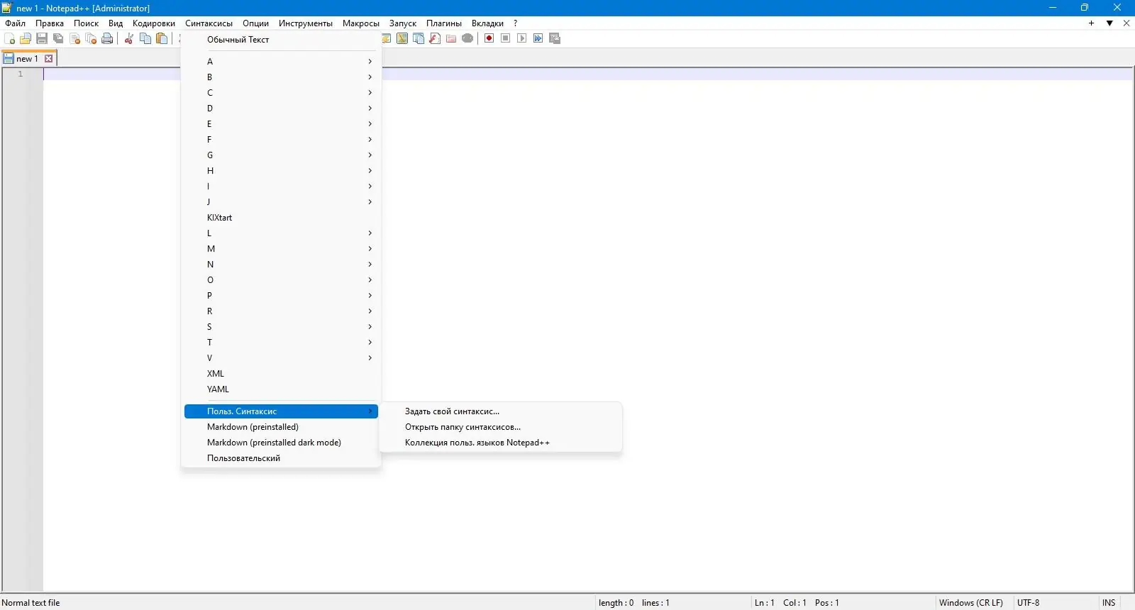Stop macro recording toolbar icon
Image resolution: width=1135 pixels, height=610 pixels.
point(506,38)
